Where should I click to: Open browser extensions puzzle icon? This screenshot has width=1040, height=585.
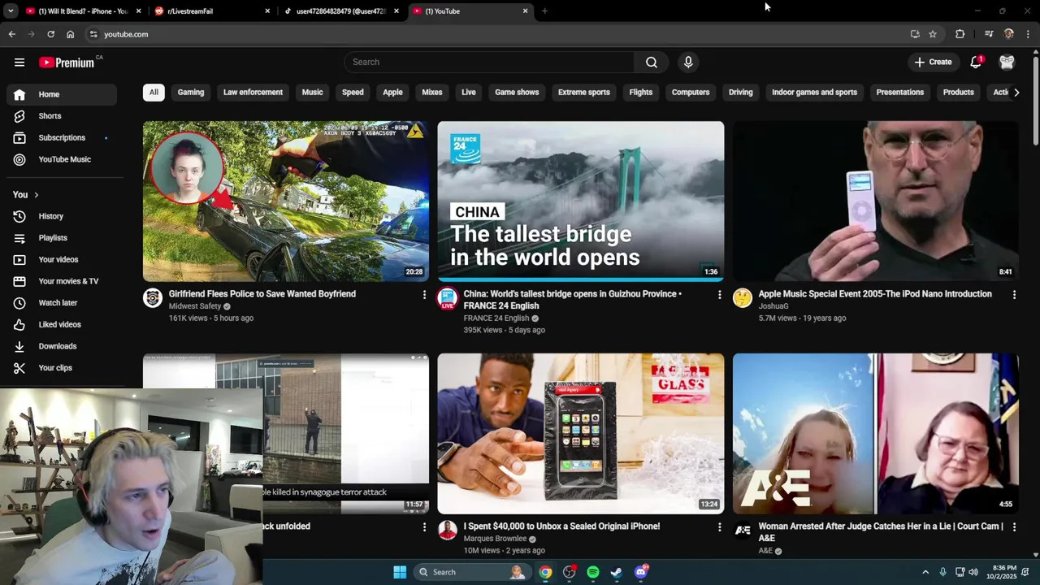[960, 34]
